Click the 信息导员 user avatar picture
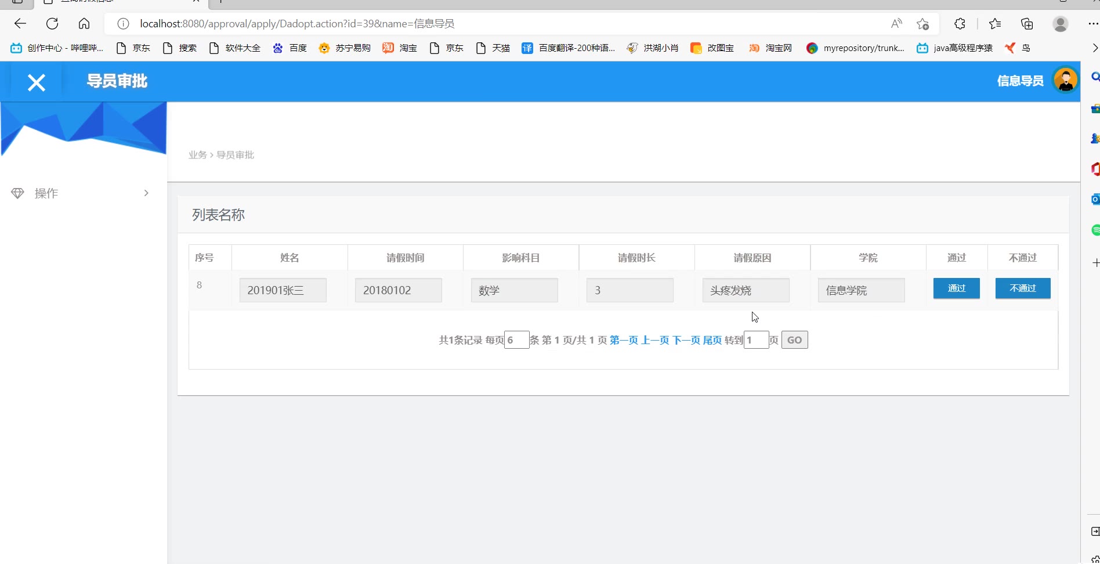The height and width of the screenshot is (564, 1100). pos(1065,80)
